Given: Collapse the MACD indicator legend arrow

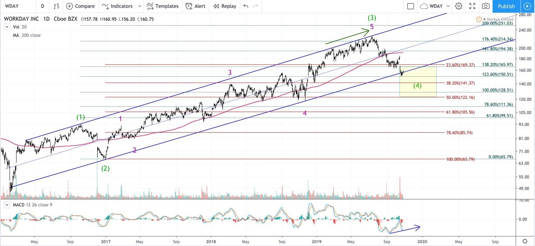Looking at the screenshot, I should tap(7, 205).
